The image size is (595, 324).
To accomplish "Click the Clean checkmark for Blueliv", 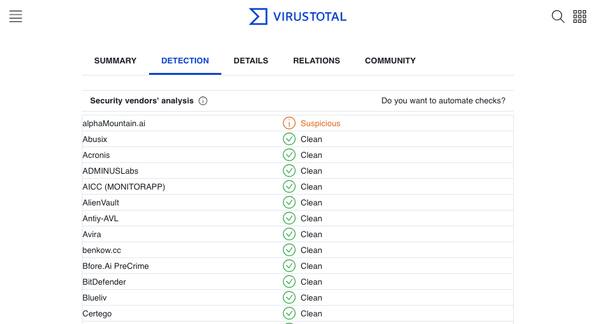I will (289, 298).
